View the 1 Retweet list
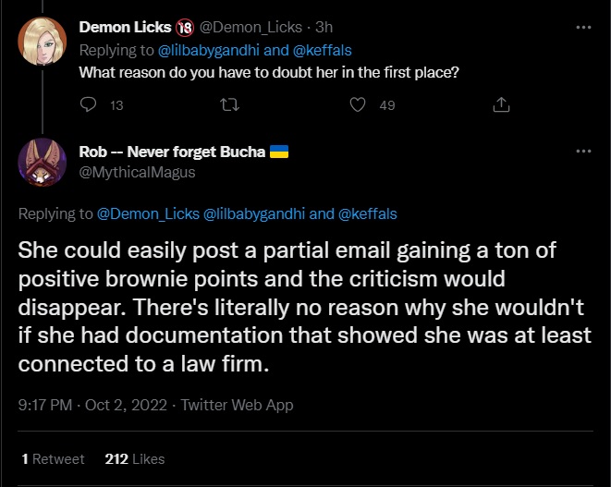The width and height of the screenshot is (611, 487). click(53, 458)
